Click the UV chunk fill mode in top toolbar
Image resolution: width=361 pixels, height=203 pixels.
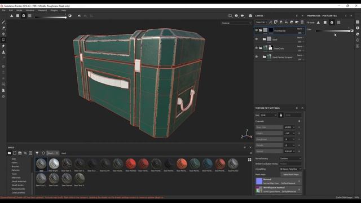click(30, 16)
